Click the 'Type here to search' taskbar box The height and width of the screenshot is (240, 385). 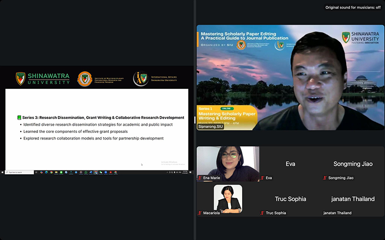click(19, 172)
